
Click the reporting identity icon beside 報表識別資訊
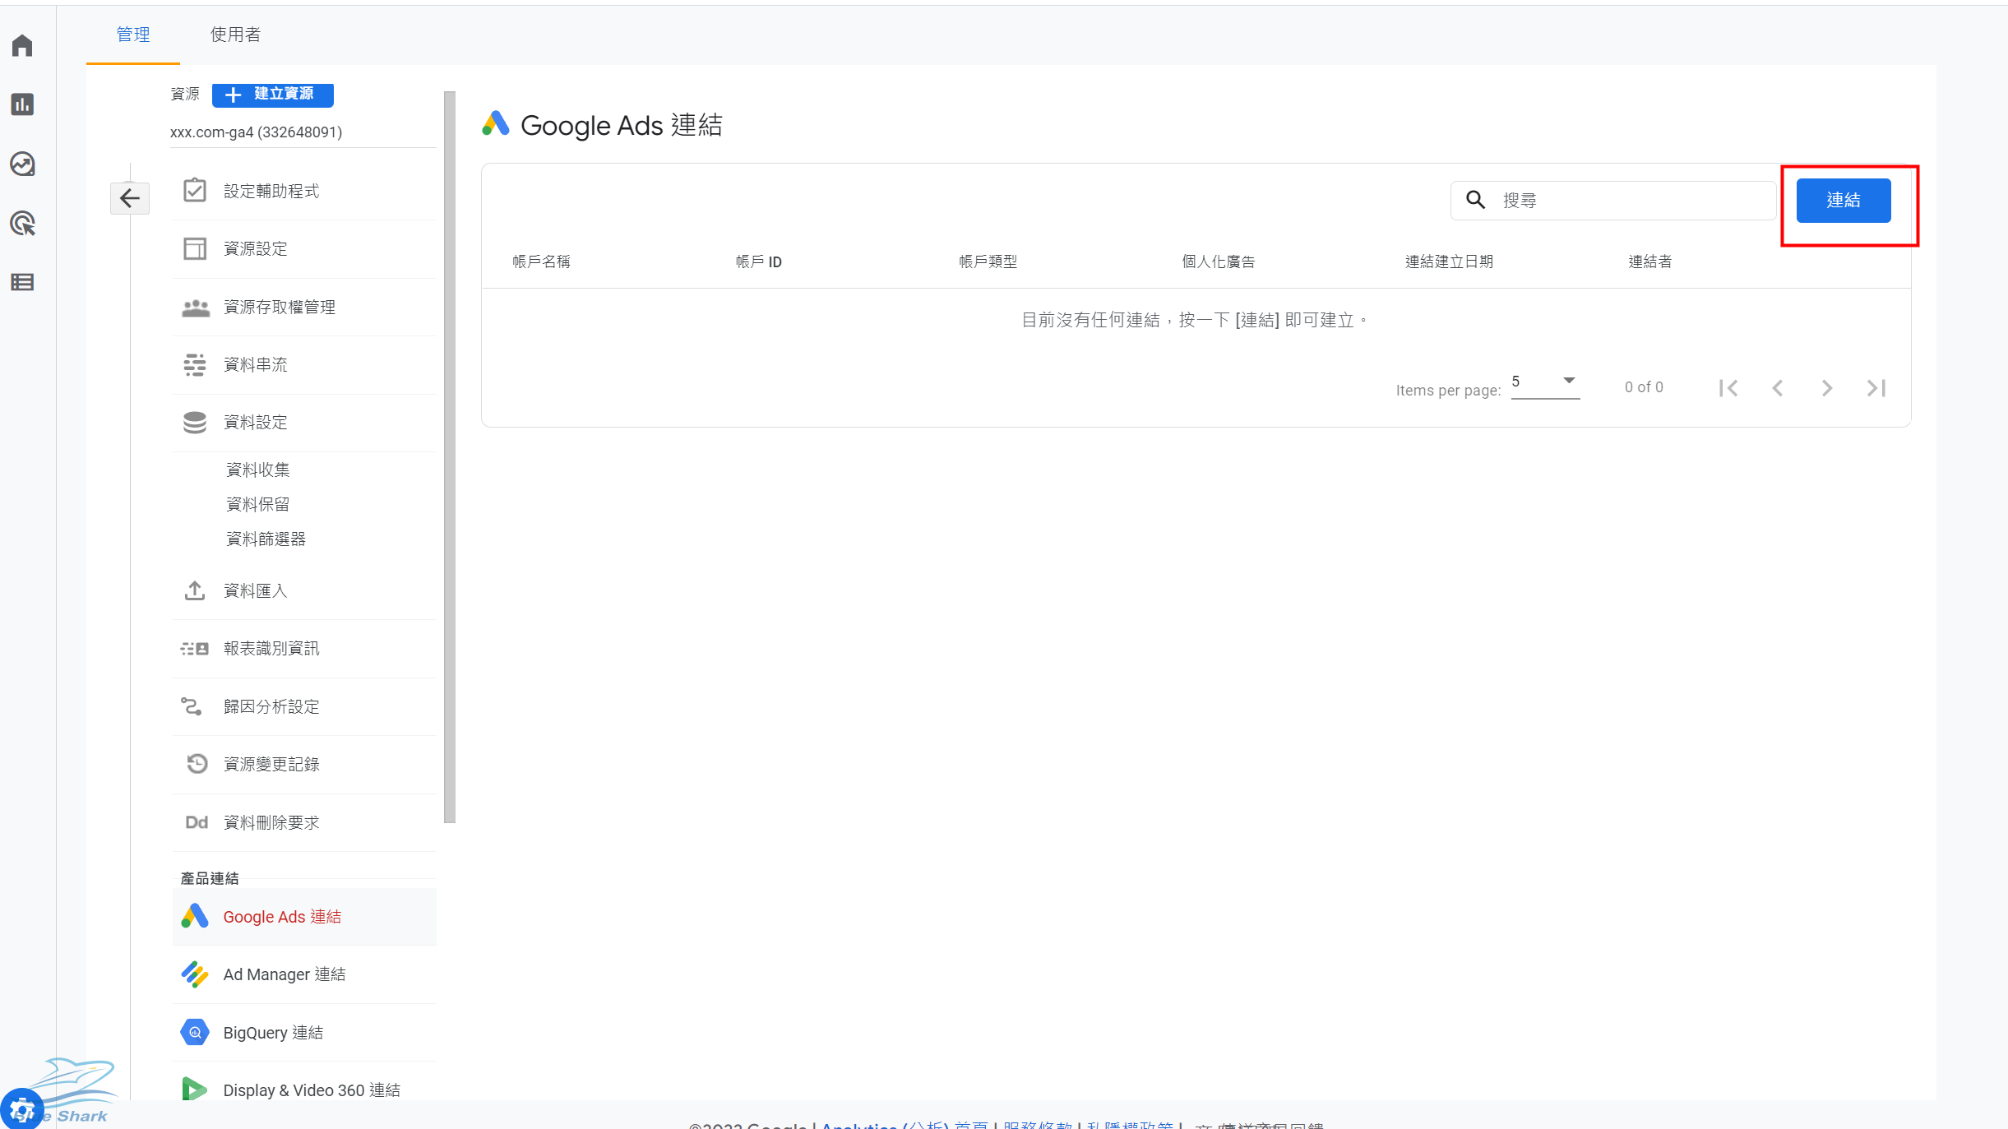[x=195, y=649]
